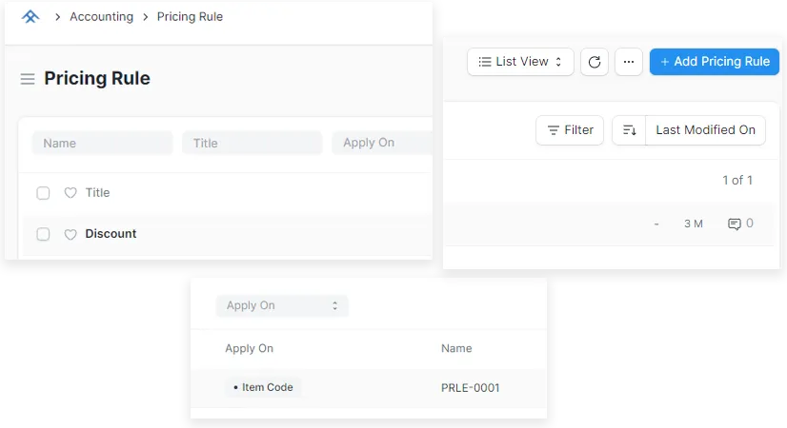Screen dimensions: 787x428
Task: Tick the select-all checkbox in header
Action: [x=43, y=193]
